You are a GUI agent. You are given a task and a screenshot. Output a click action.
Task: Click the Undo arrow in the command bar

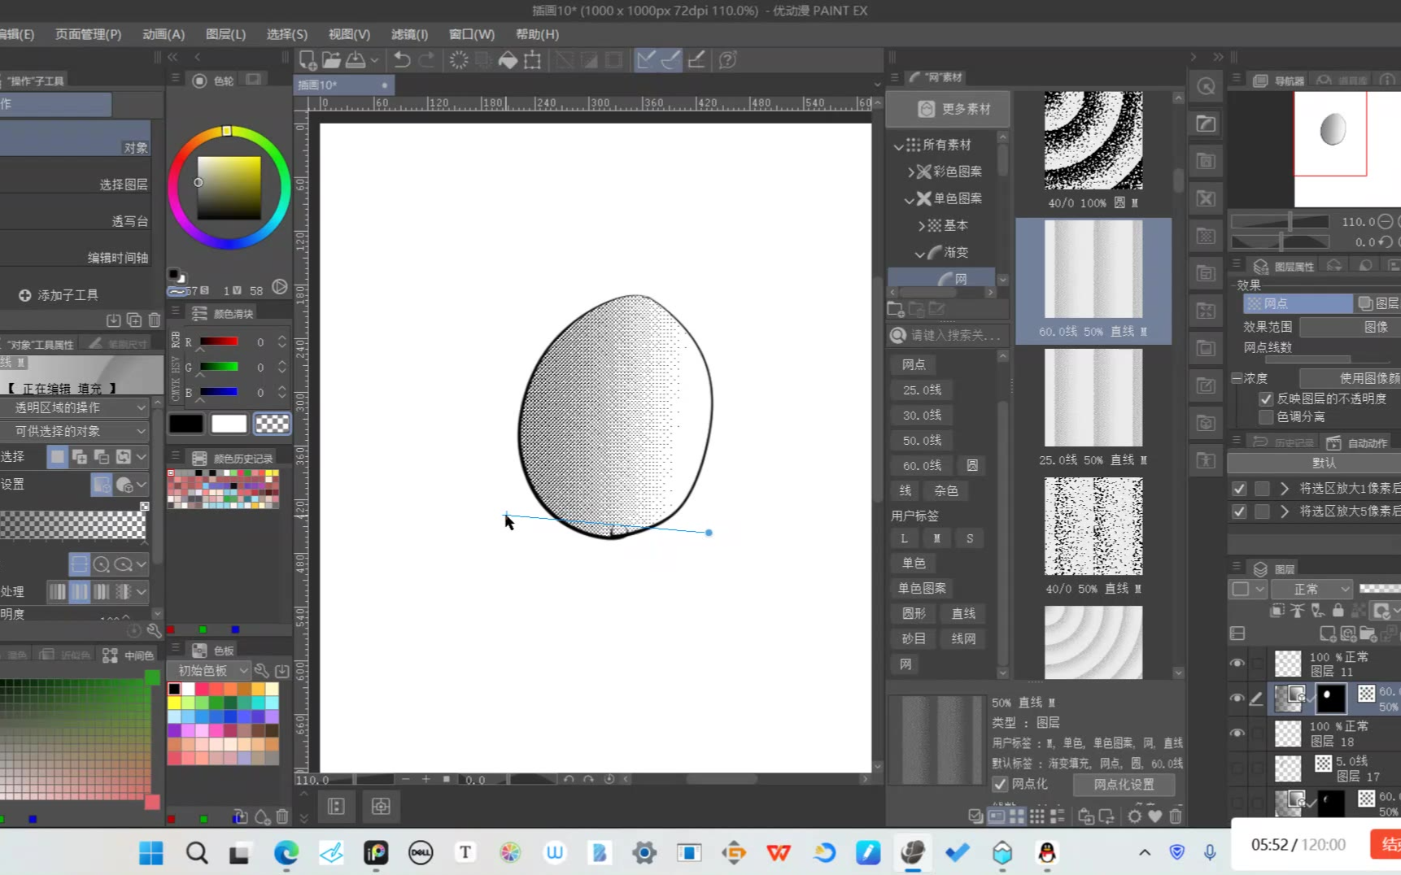tap(402, 59)
